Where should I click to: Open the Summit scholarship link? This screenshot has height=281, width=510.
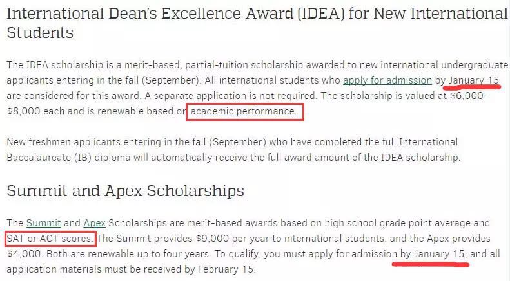[x=44, y=223]
